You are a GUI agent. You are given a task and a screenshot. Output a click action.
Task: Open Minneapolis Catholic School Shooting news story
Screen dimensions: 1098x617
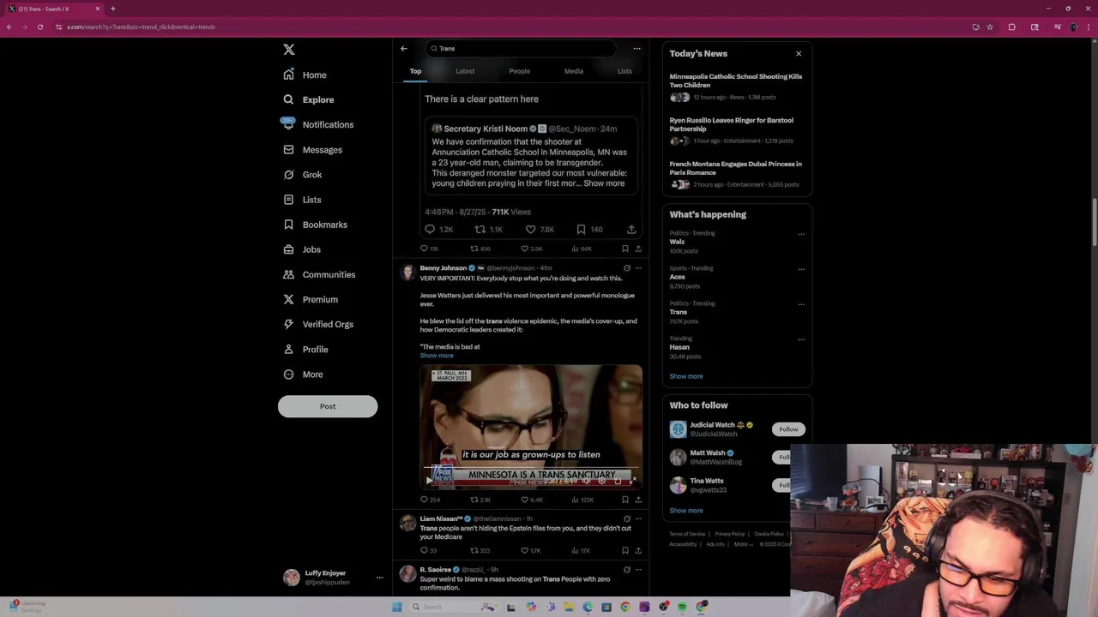coord(736,81)
